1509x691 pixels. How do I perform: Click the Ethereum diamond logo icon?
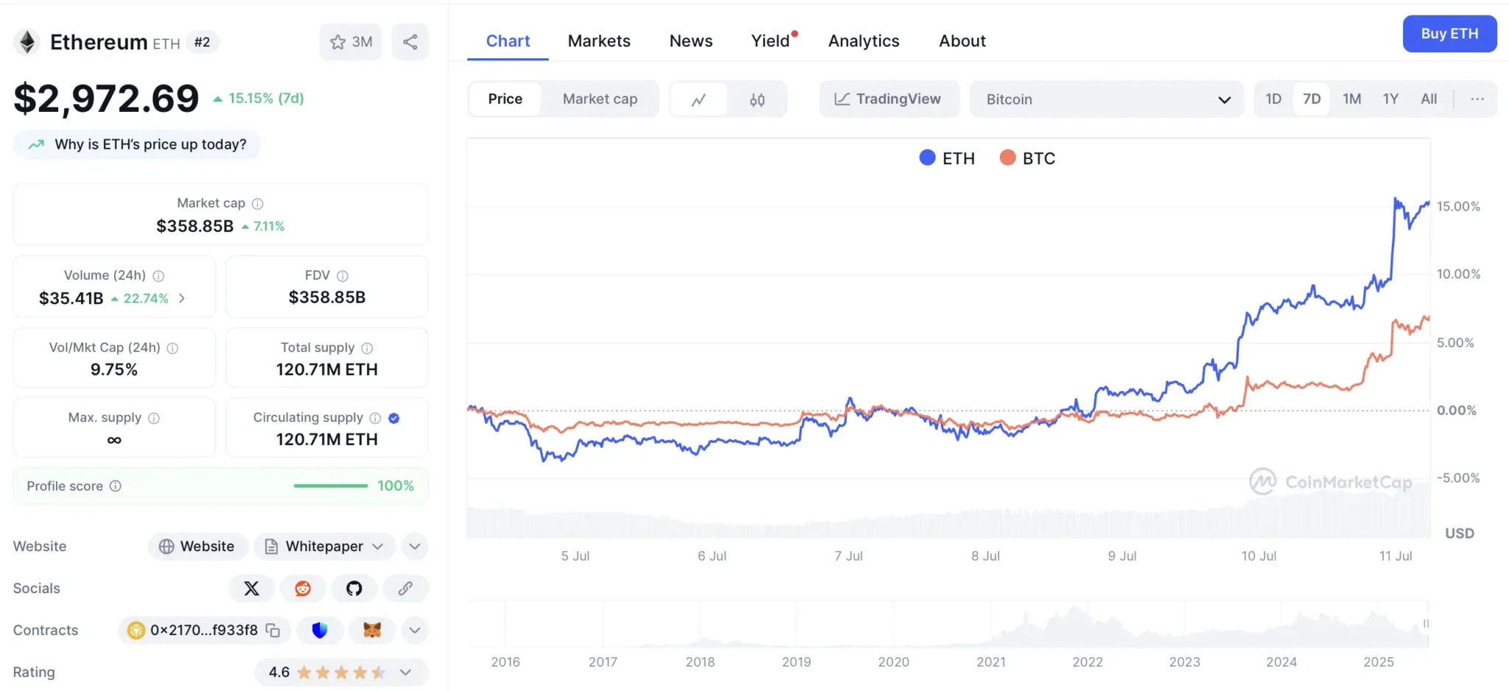click(x=27, y=42)
